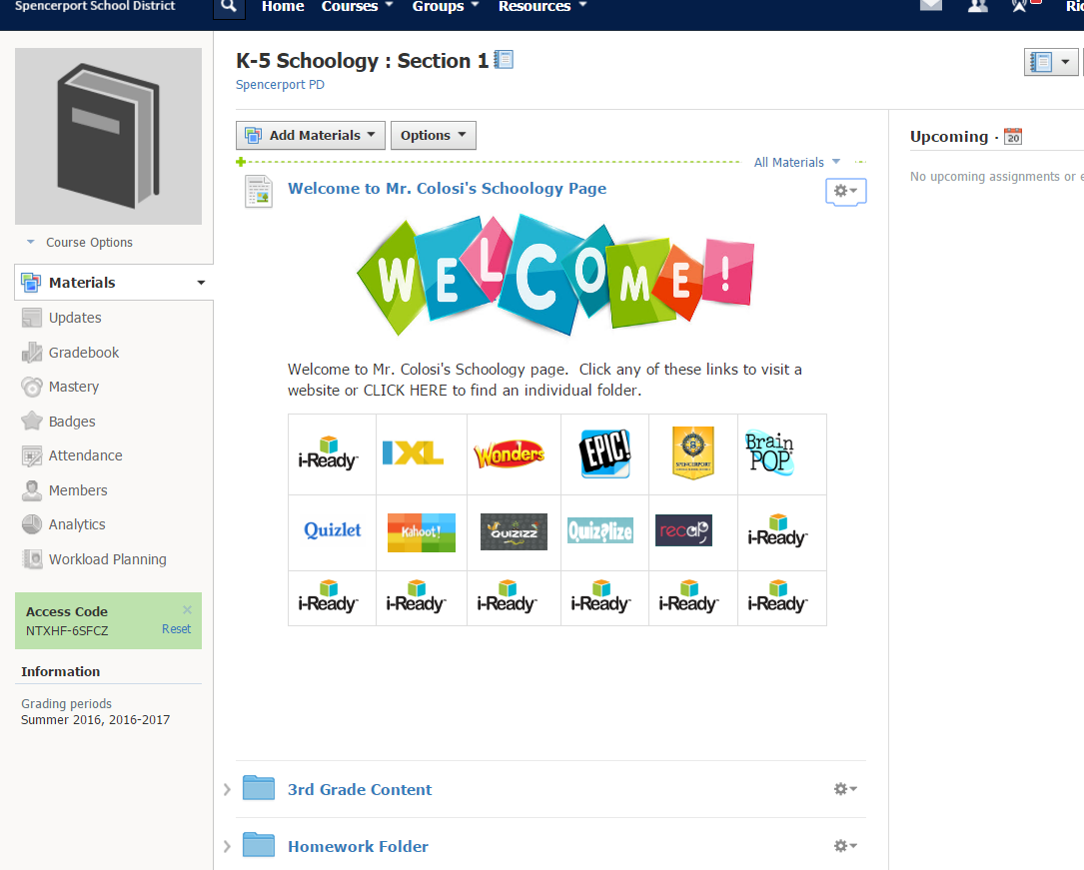Image resolution: width=1084 pixels, height=870 pixels.
Task: Open the connections people icon
Action: 977,6
